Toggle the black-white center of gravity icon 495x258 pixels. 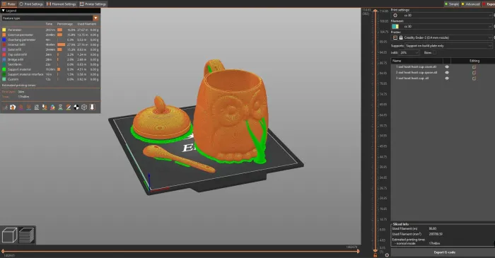coord(76,107)
